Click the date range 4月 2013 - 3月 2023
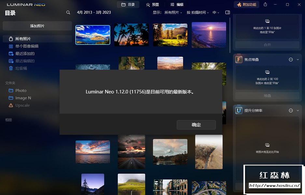 (94, 12)
